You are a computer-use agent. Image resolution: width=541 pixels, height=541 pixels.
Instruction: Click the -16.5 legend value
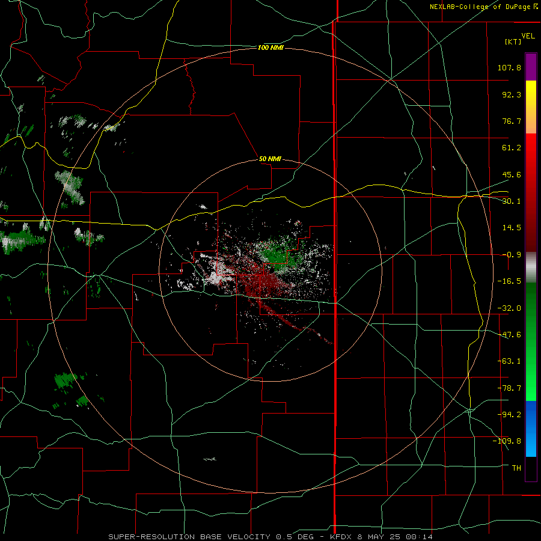point(509,281)
